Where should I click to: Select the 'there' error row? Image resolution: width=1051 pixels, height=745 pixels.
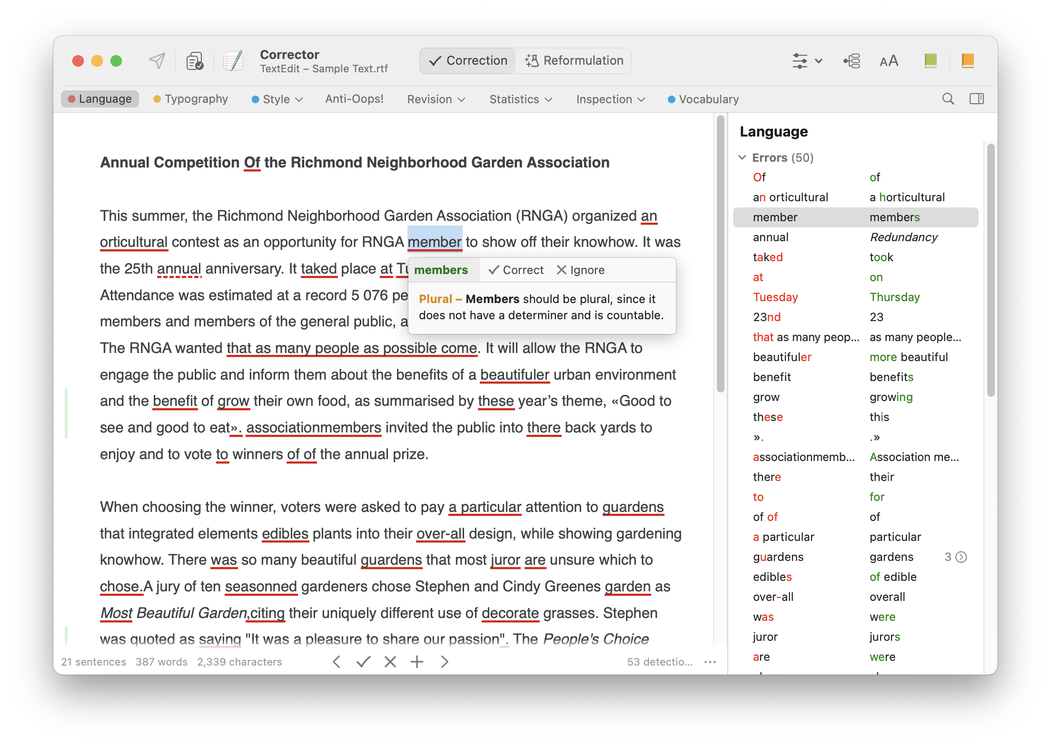pyautogui.click(x=856, y=477)
